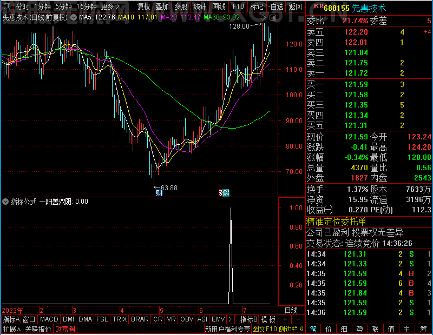Screen dimensions: 433x335
Task: Open 图文F10 info
Action: [x=265, y=329]
